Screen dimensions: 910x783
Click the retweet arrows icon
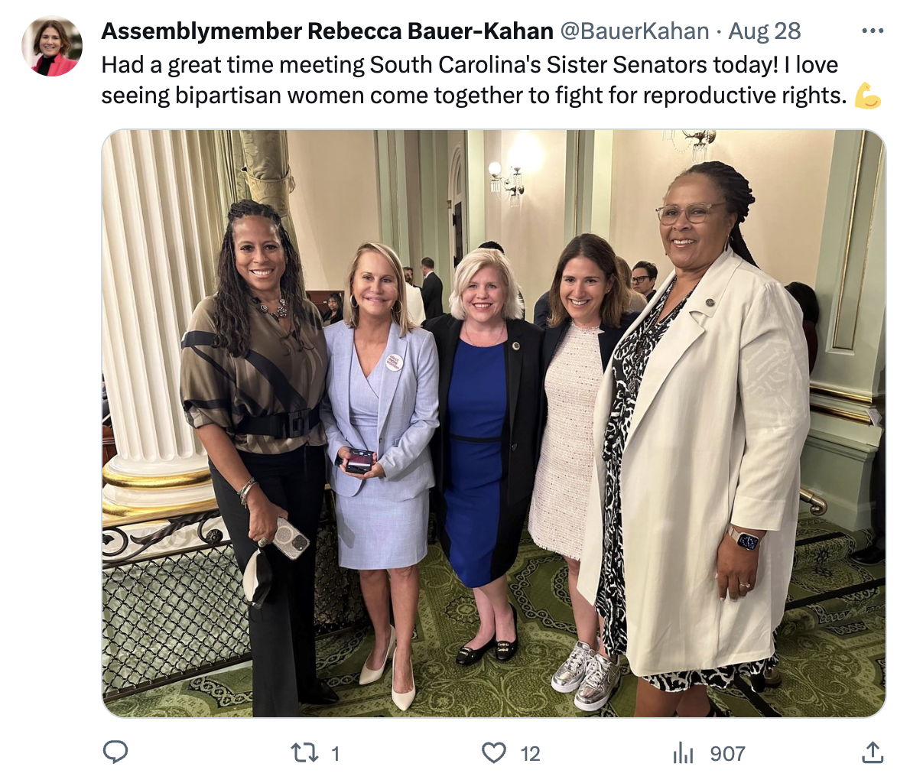pos(304,753)
